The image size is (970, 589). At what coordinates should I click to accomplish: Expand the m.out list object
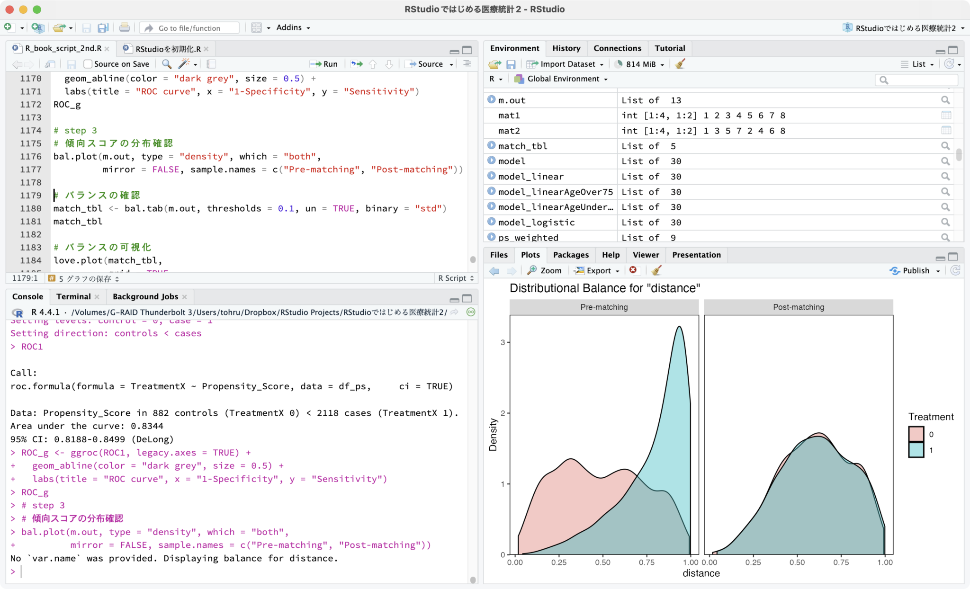(491, 100)
